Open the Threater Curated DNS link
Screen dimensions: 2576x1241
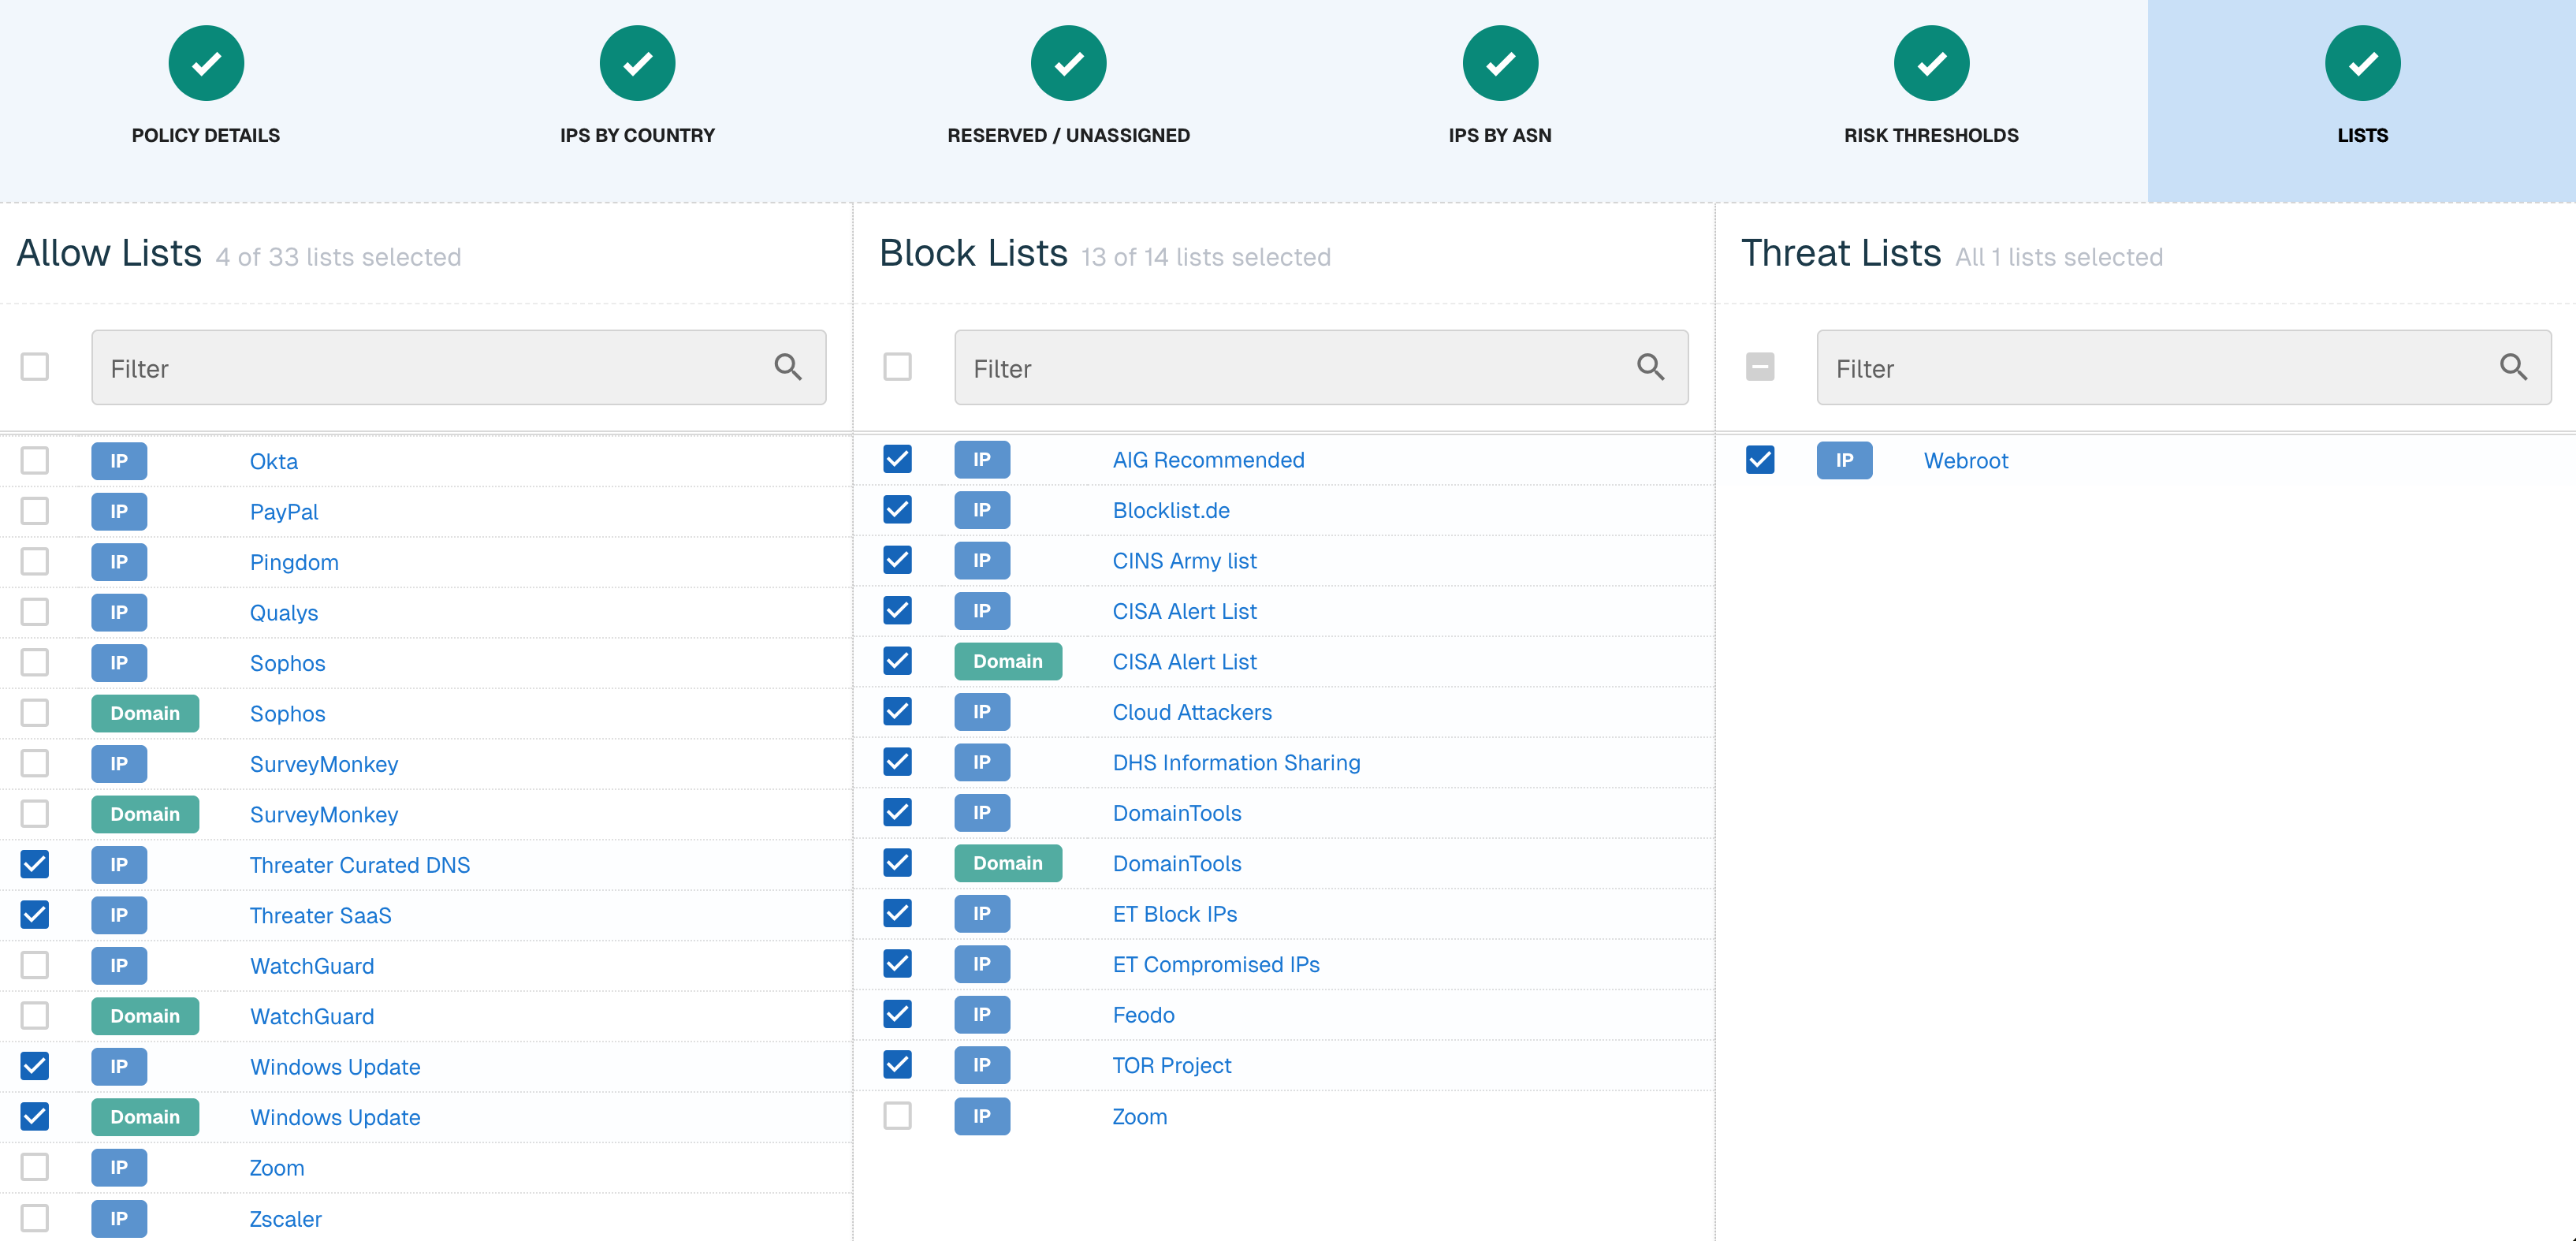pos(359,865)
